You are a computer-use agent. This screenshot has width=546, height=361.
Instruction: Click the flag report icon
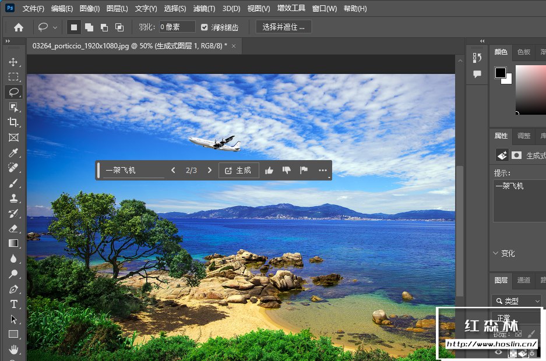tap(304, 170)
